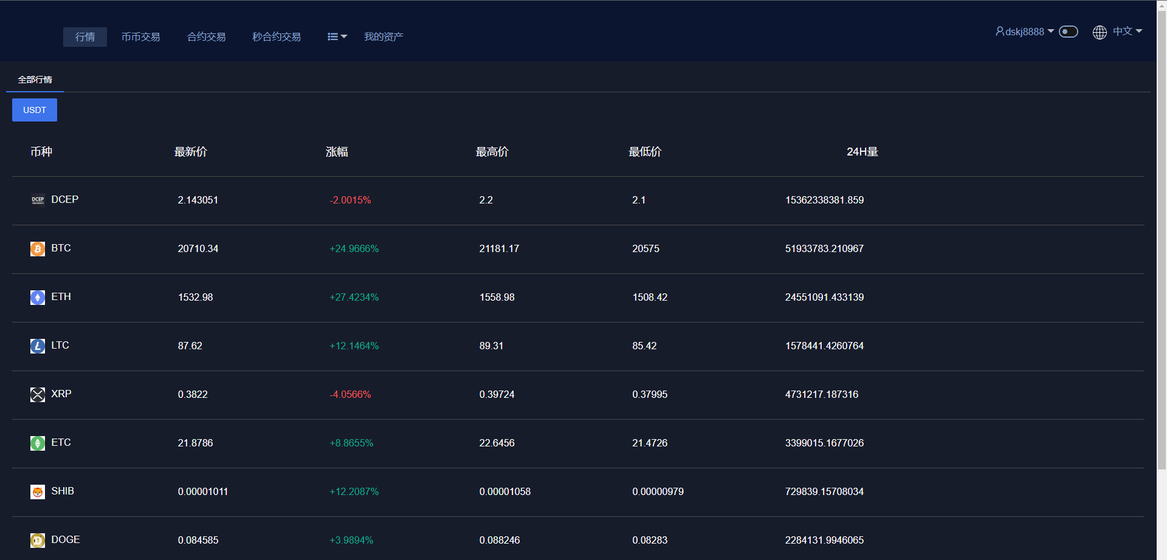Click the SHIB coin icon

(x=38, y=491)
